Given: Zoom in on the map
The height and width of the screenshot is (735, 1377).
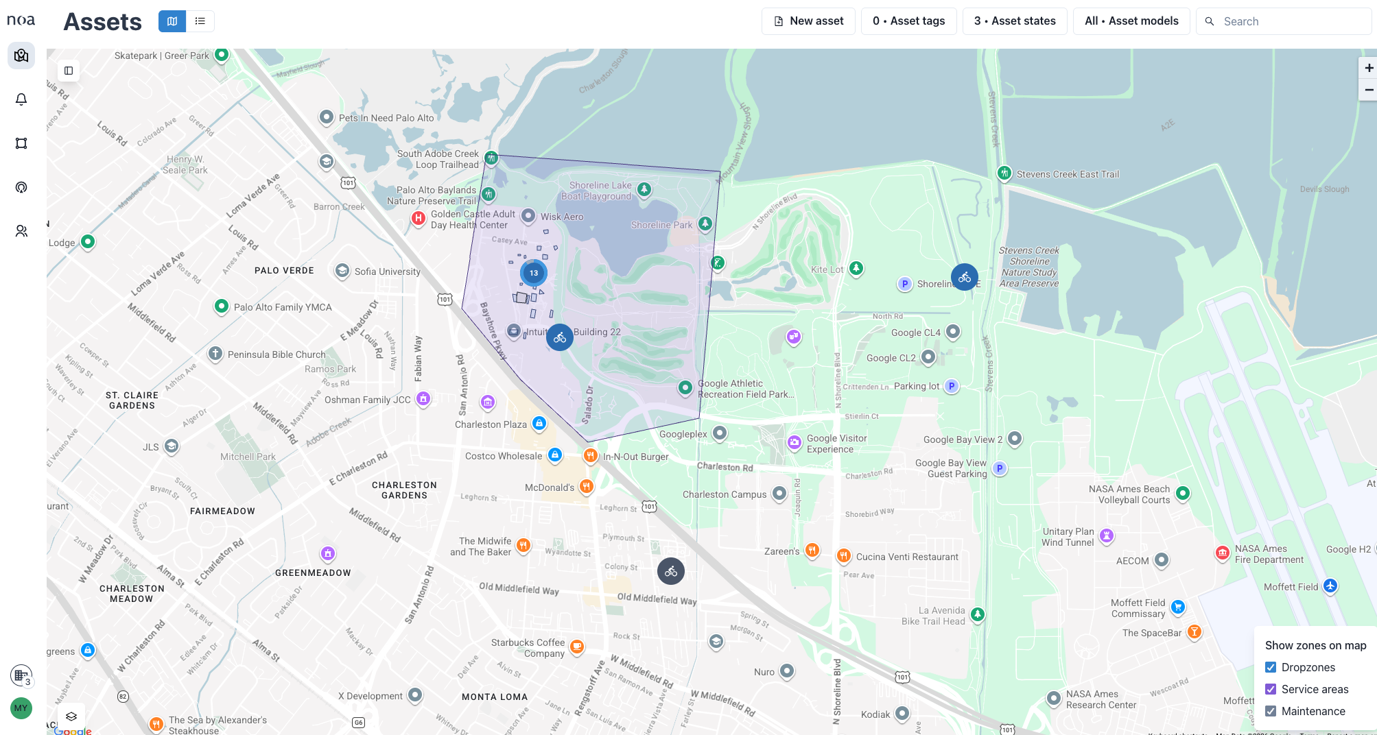Looking at the screenshot, I should pyautogui.click(x=1368, y=68).
